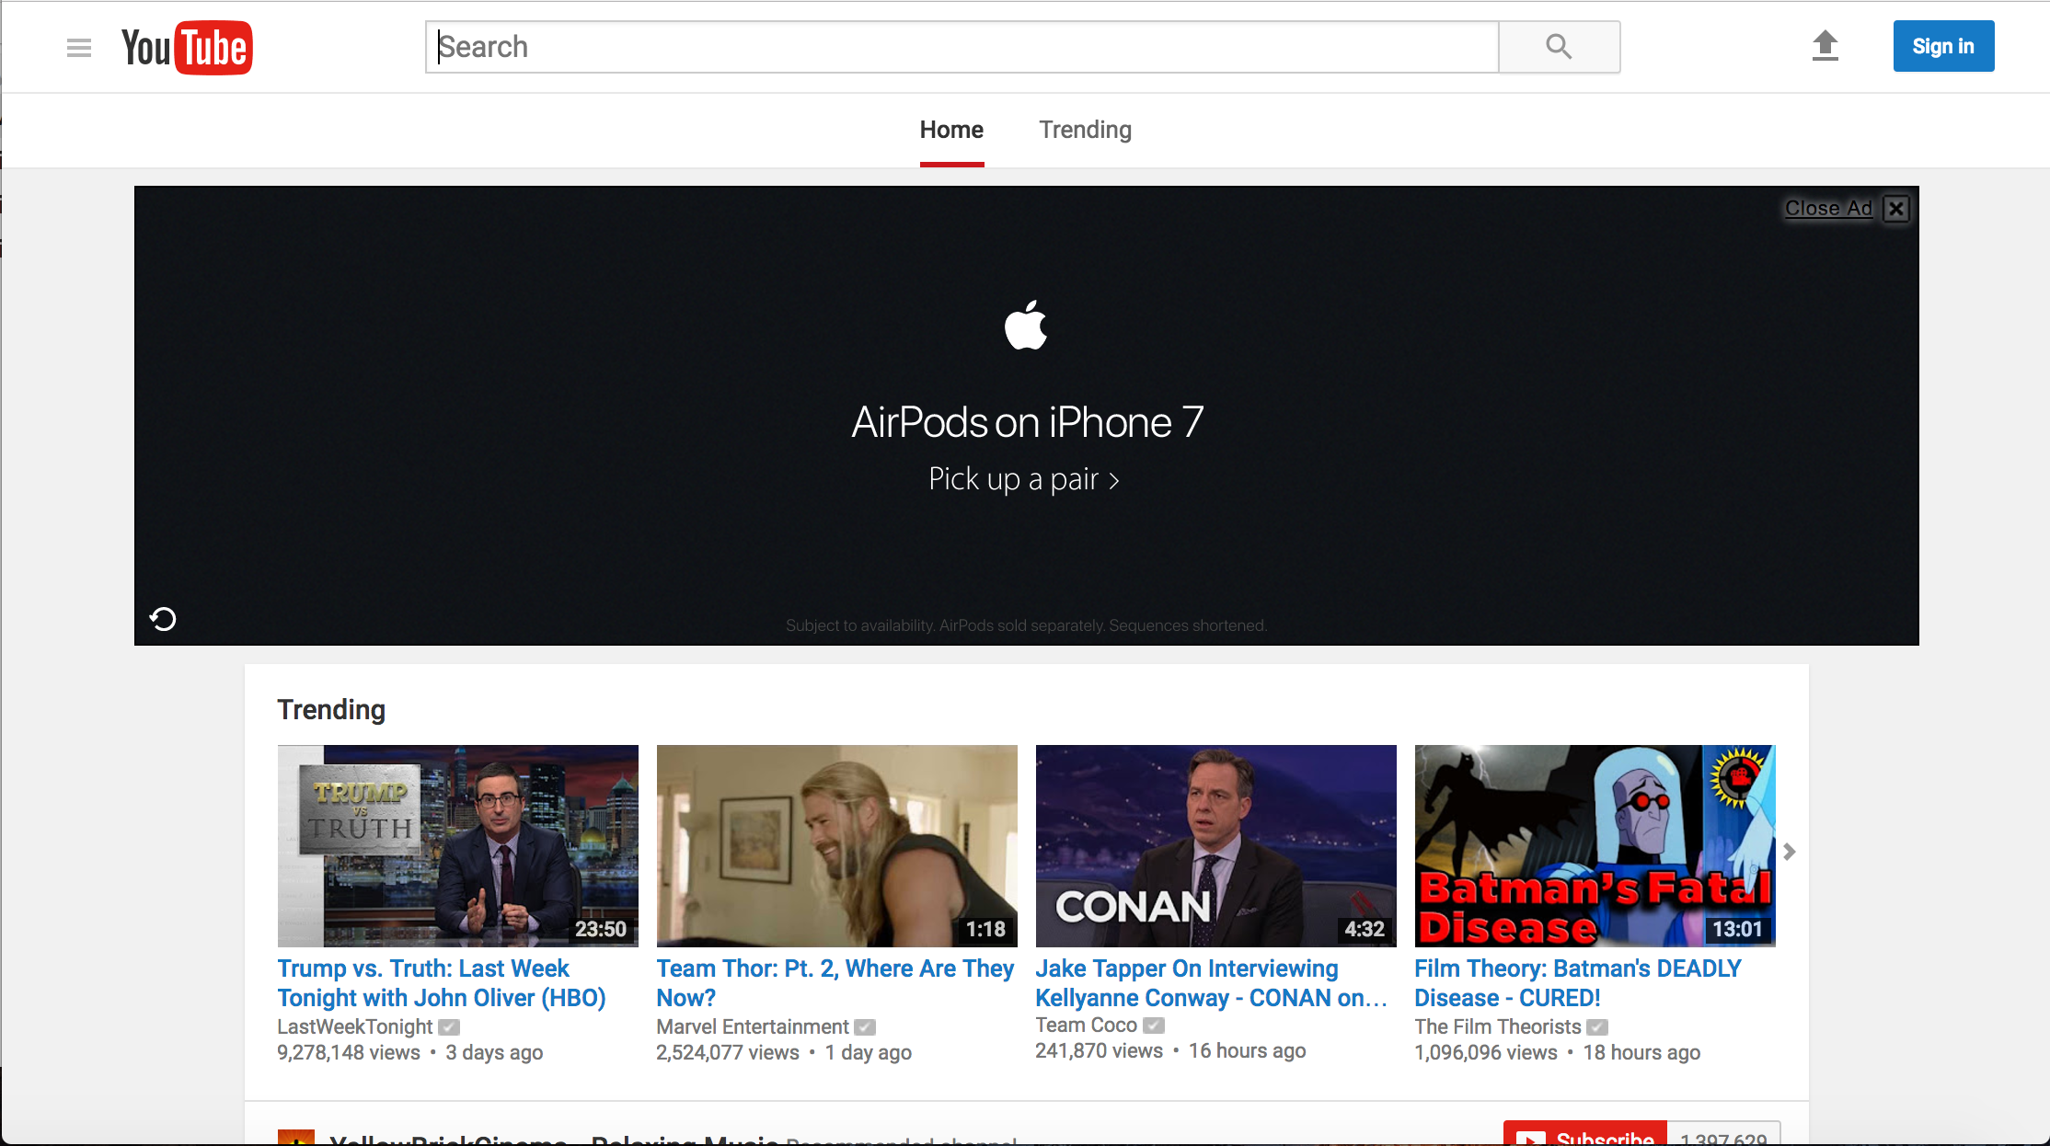Screen dimensions: 2050x1146
Task: Open the Trending section heading
Action: click(331, 710)
